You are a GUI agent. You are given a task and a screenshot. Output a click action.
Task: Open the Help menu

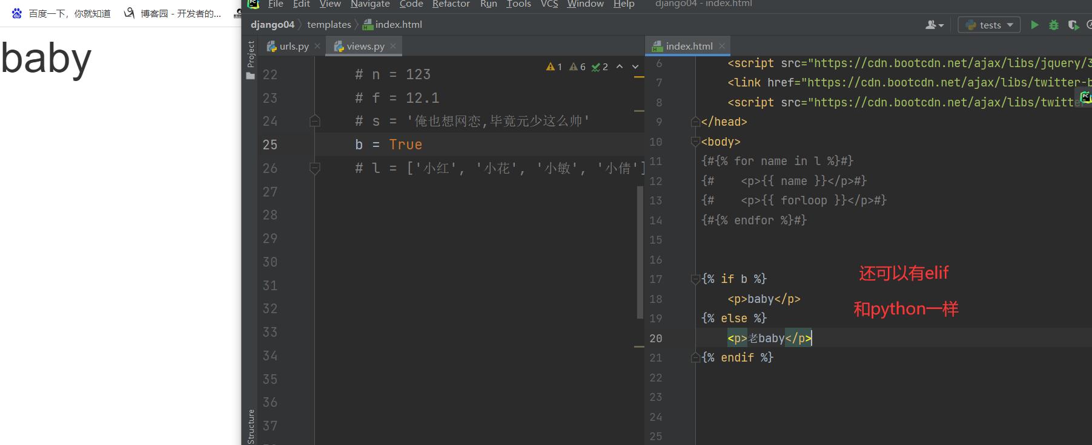tap(624, 4)
